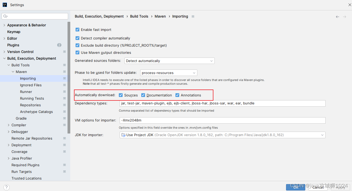Close the Settings dialog window
This screenshot has width=352, height=191.
pos(350,5)
